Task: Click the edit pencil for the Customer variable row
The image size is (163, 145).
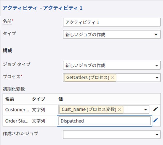Action: click(x=156, y=109)
